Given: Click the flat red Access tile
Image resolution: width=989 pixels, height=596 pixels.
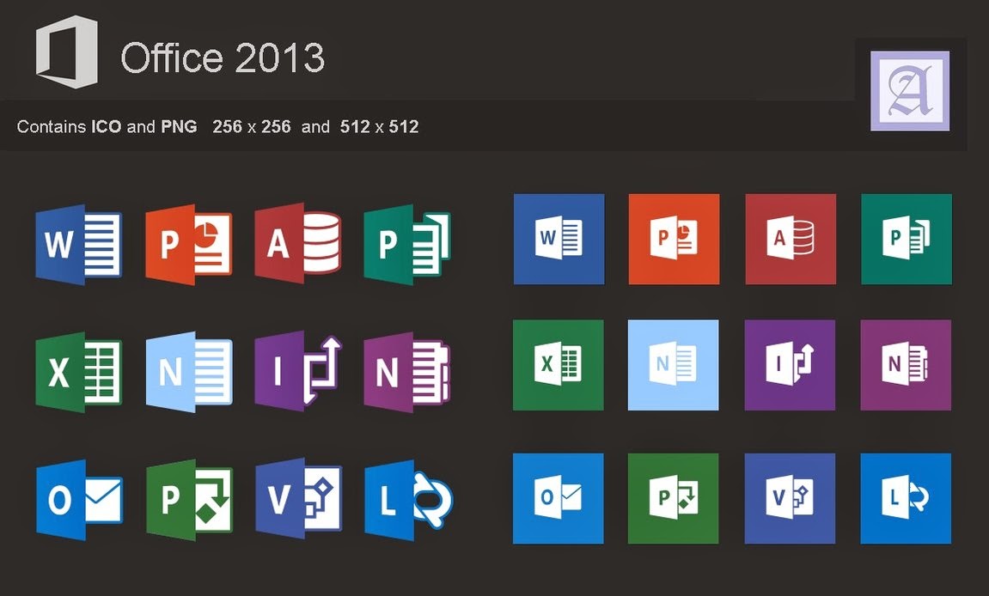Looking at the screenshot, I should point(790,239).
